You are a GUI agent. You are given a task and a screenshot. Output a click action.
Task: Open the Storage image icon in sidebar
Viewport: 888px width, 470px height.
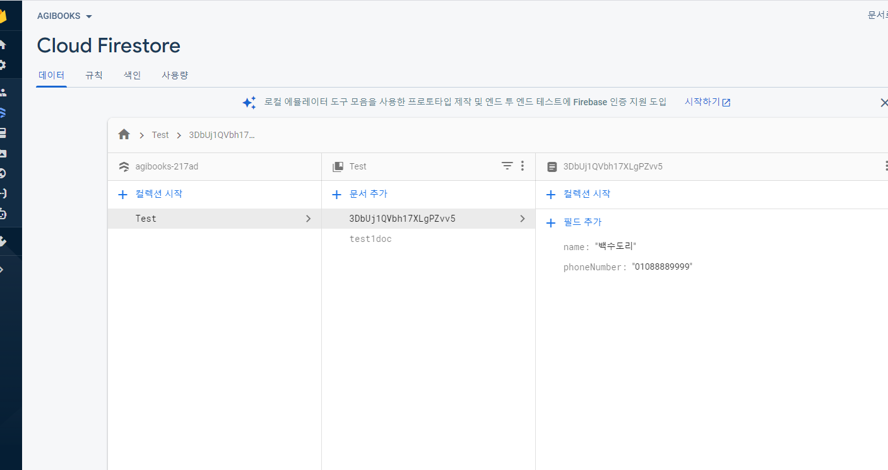(x=3, y=153)
